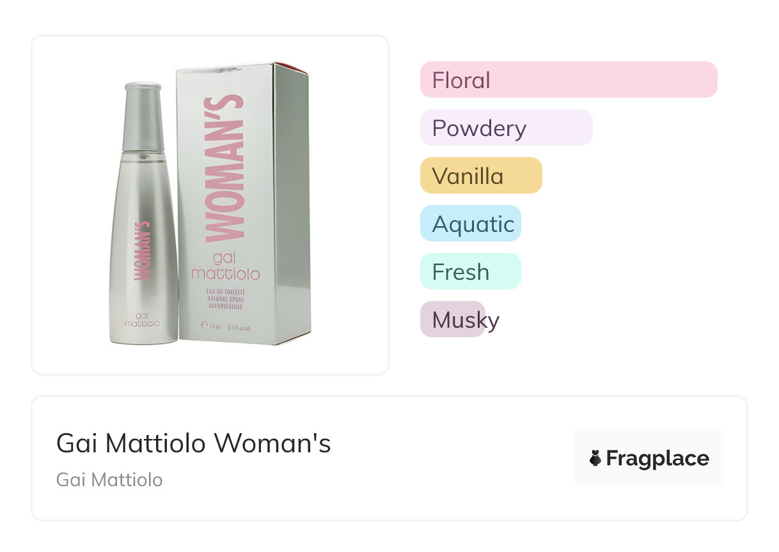Viewport: 779px width, 552px height.
Task: Select the Floral accord bar
Action: point(568,80)
